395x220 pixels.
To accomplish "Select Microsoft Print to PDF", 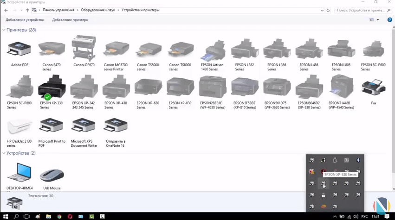I will (52, 133).
